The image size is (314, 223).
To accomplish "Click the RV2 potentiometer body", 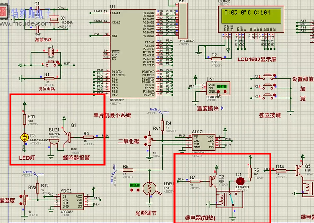I will coord(25,200).
